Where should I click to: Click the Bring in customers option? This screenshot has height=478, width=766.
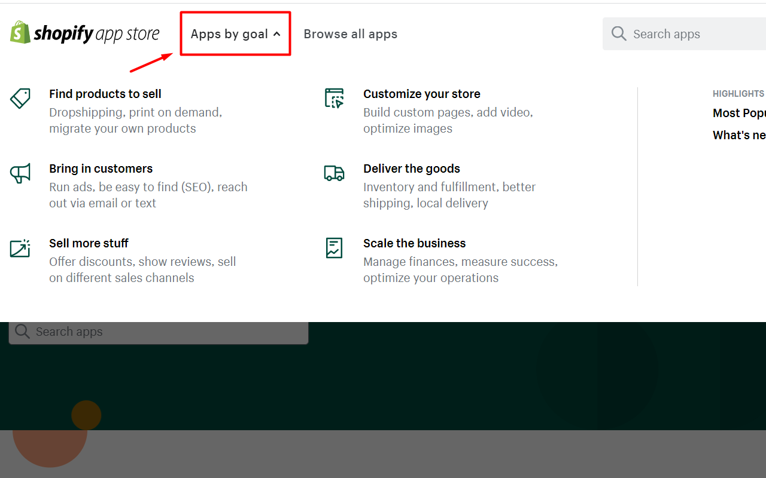(x=101, y=168)
